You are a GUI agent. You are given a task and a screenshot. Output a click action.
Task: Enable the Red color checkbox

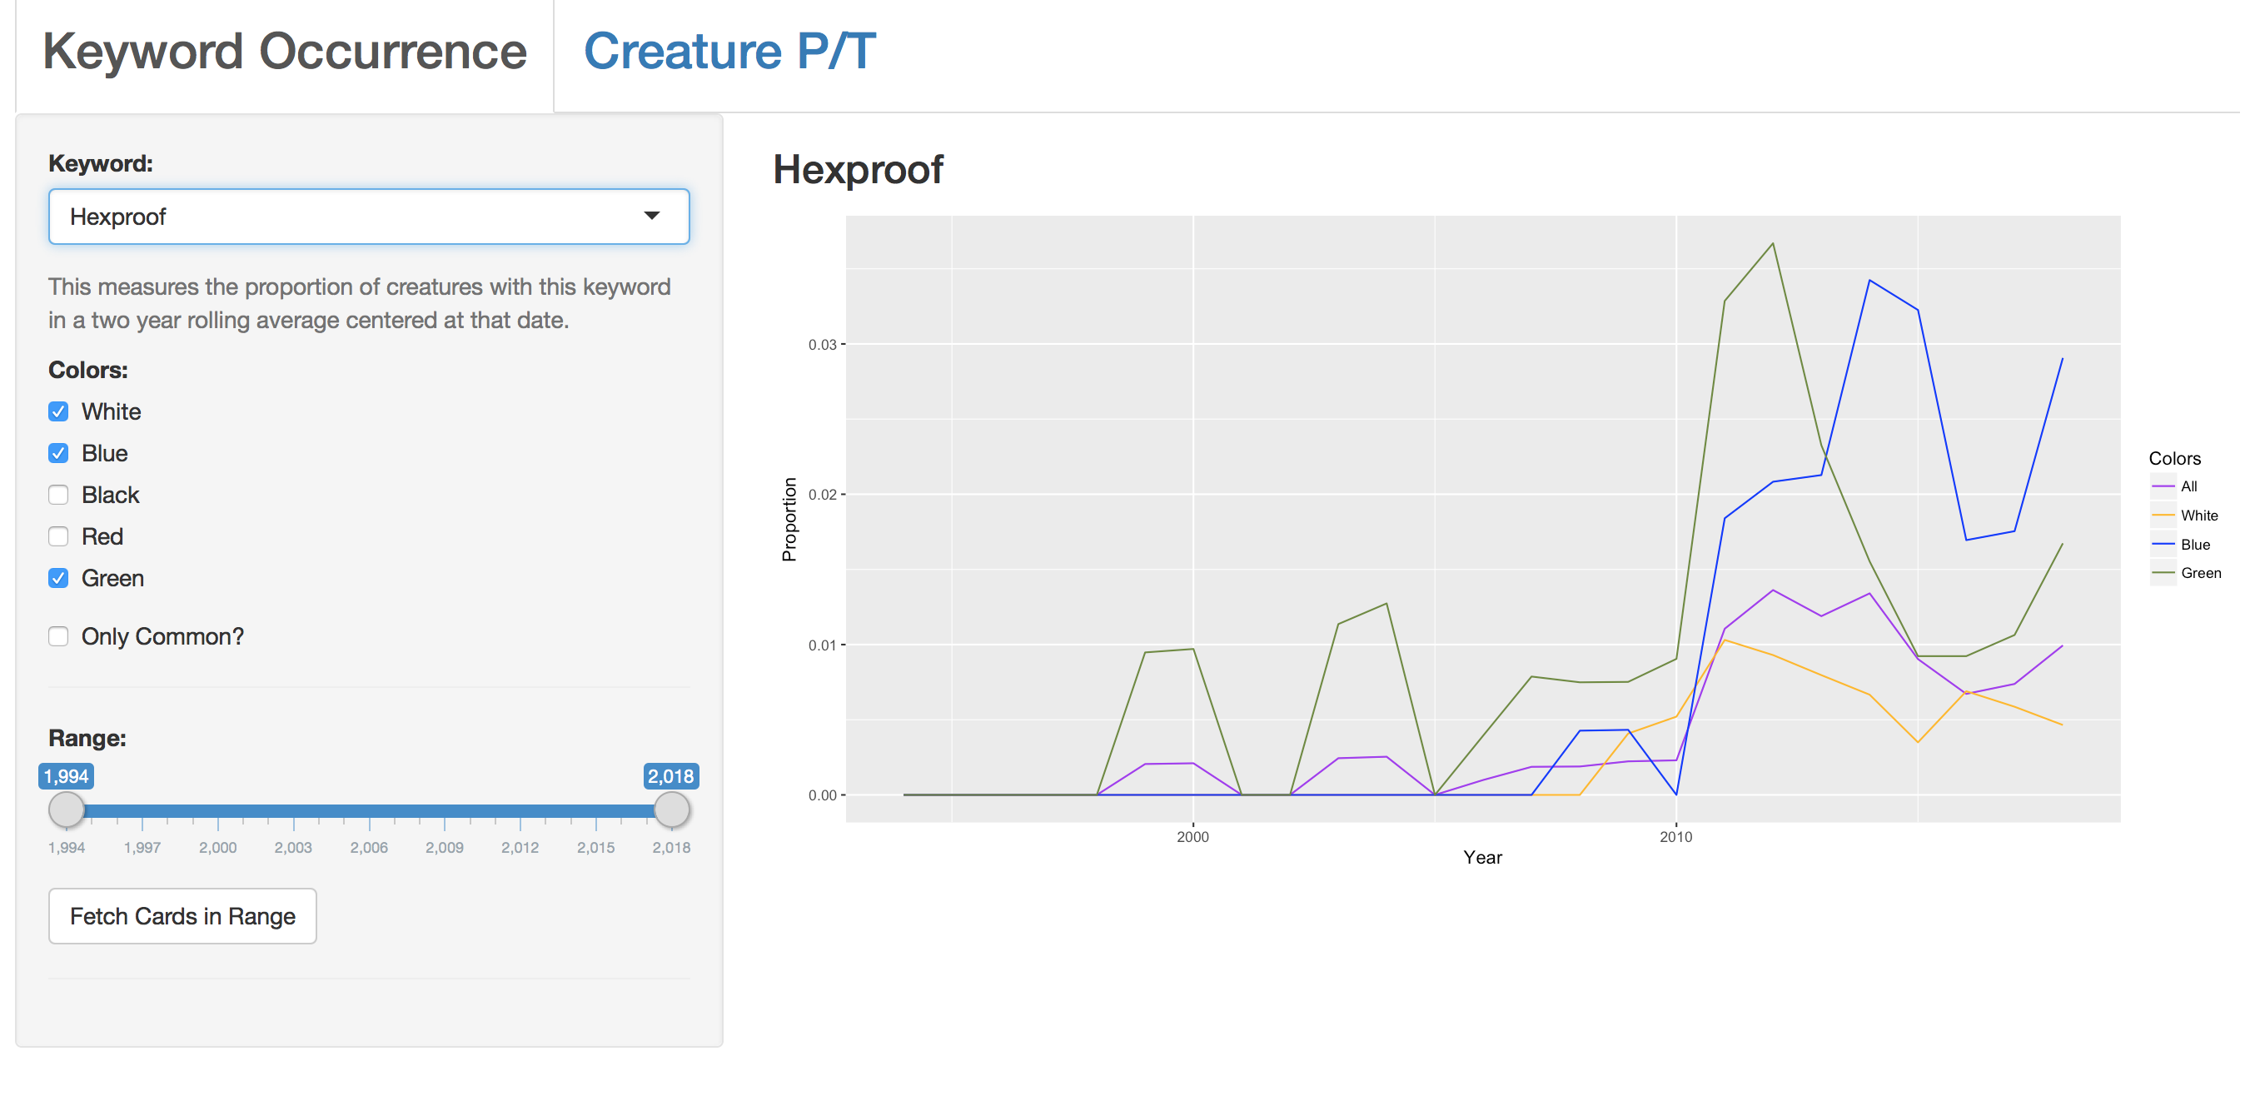[x=59, y=536]
